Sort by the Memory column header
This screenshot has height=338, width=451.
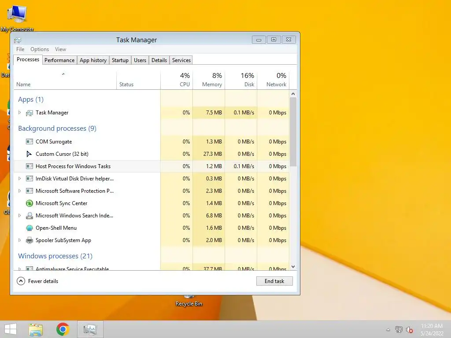pos(209,80)
